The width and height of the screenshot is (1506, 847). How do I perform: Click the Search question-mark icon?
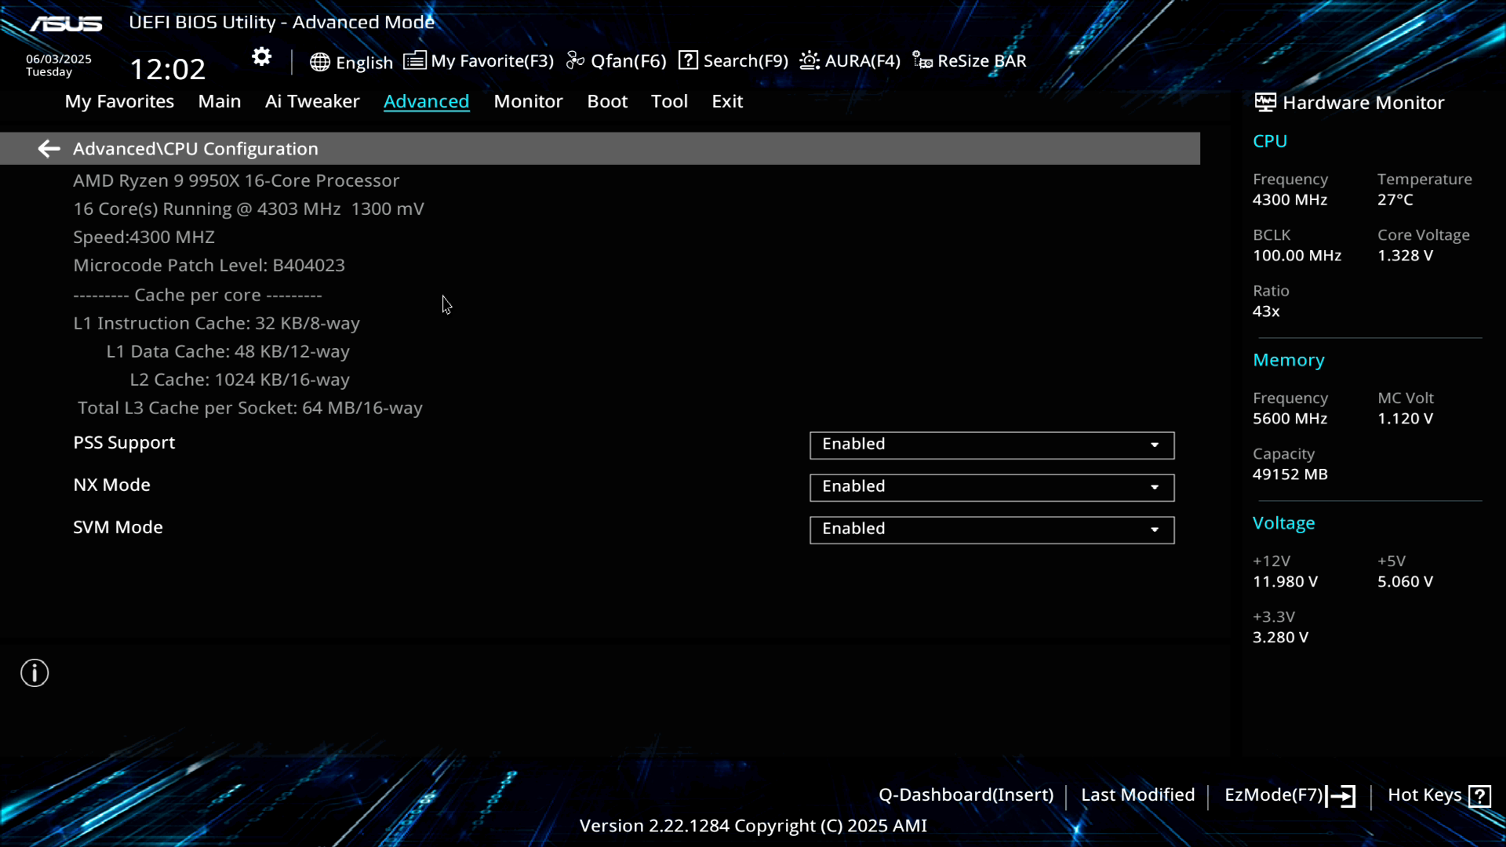[x=688, y=60]
